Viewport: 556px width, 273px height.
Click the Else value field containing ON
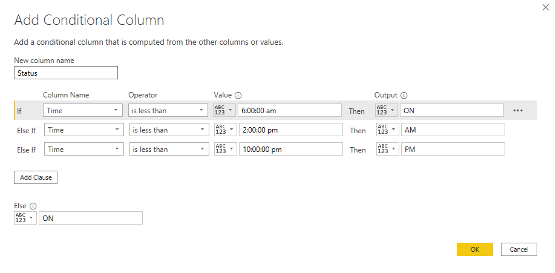[x=91, y=218]
